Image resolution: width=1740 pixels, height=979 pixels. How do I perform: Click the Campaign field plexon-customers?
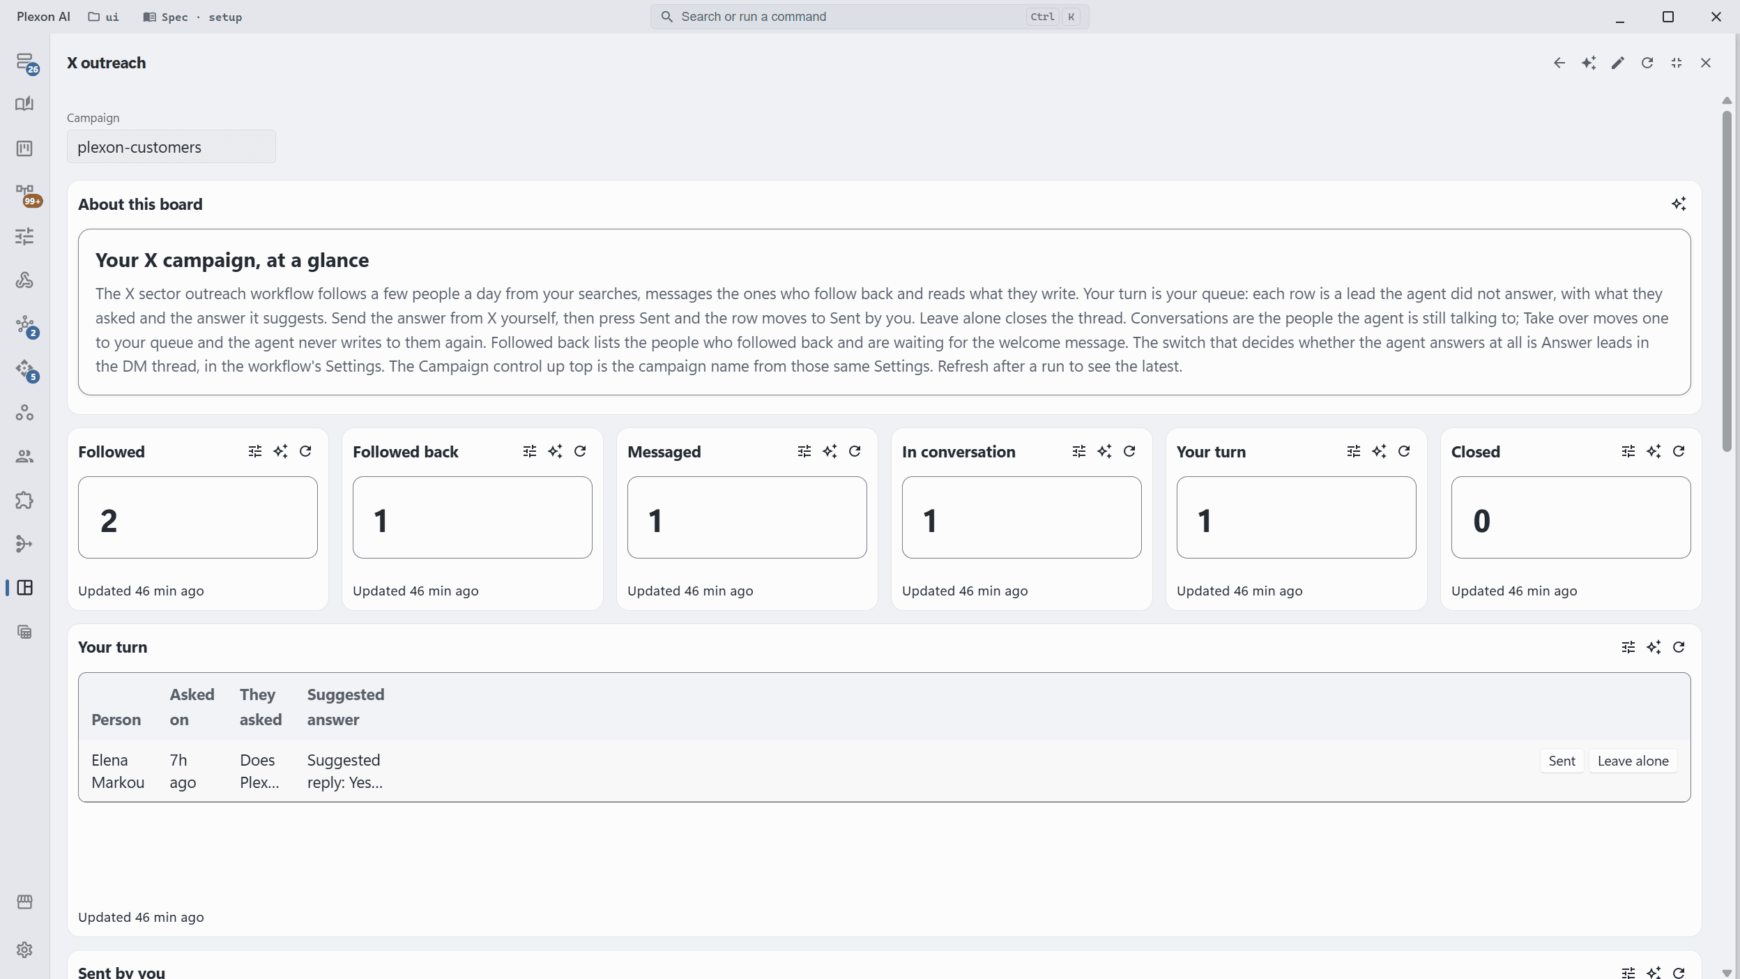click(171, 147)
